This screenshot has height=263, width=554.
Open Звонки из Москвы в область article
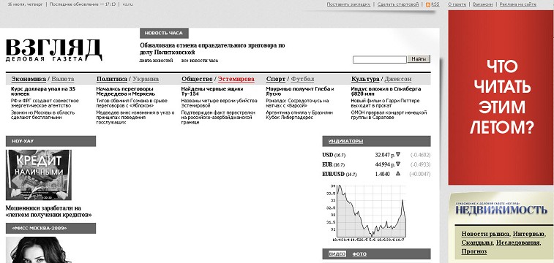click(43, 115)
